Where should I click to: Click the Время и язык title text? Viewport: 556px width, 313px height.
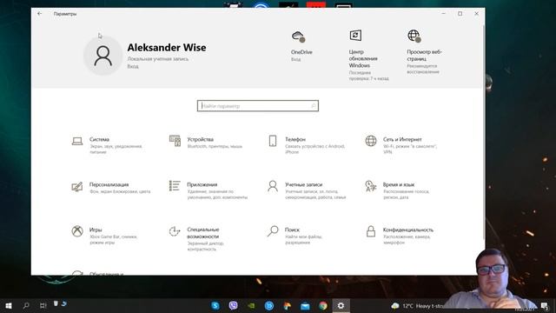click(399, 184)
